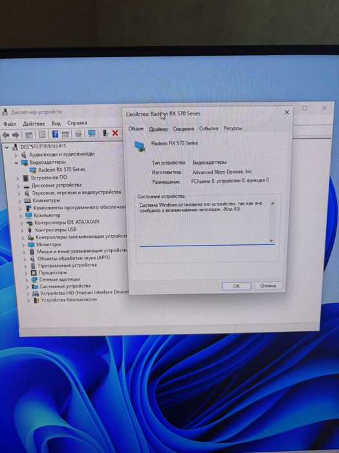Click the status box scroll down arrow

pos(271,240)
